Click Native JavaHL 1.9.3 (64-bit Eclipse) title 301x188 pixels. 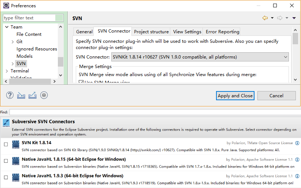(73, 176)
